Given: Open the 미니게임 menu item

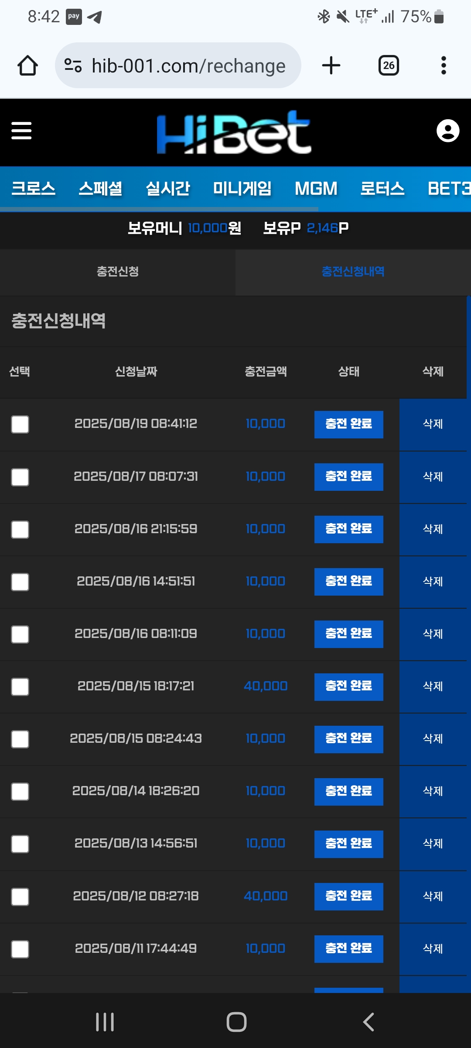Looking at the screenshot, I should [x=242, y=189].
